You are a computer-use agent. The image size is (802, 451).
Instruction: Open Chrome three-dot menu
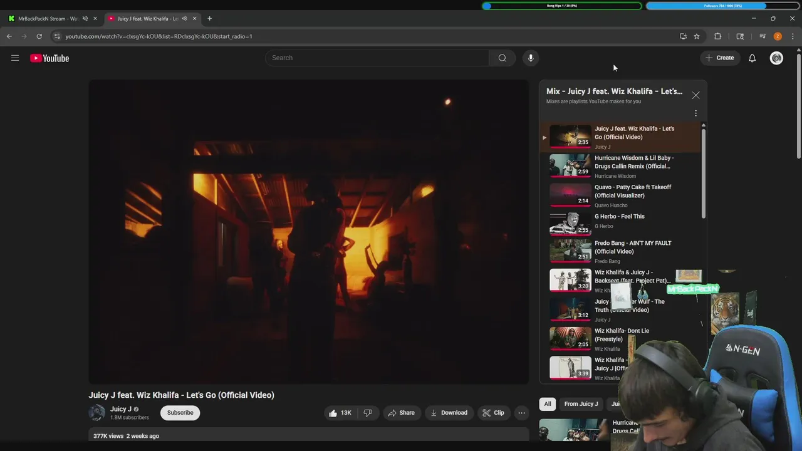pyautogui.click(x=793, y=36)
